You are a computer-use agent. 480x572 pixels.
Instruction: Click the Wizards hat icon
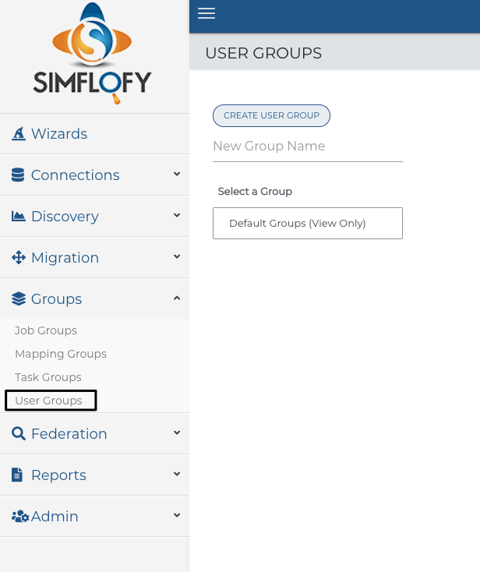(19, 133)
